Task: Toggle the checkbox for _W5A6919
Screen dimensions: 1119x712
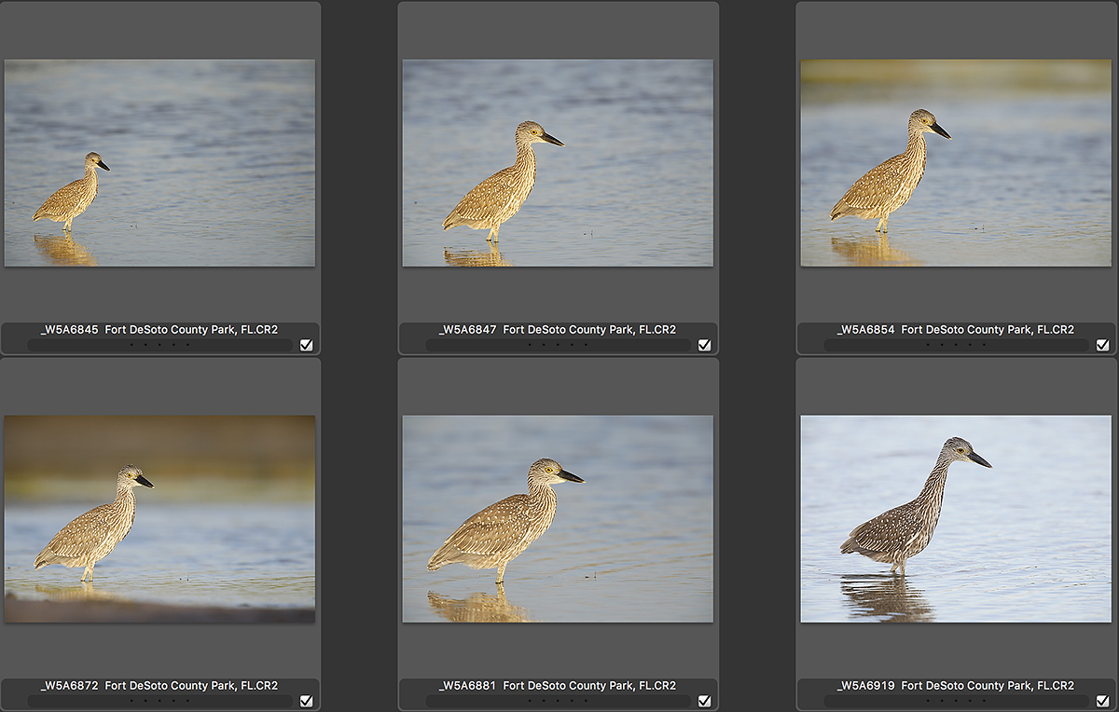Action: tap(1102, 701)
